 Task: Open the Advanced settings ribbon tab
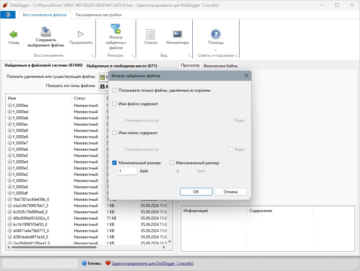coord(98,15)
